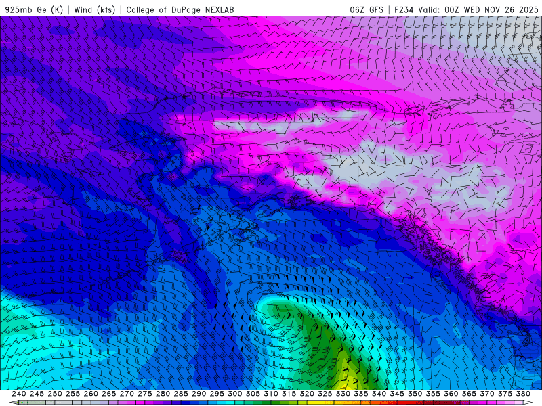Click the "F234 Valid: 00Z WED NOV 26 2025" text
This screenshot has height=406, width=542.
click(466, 9)
